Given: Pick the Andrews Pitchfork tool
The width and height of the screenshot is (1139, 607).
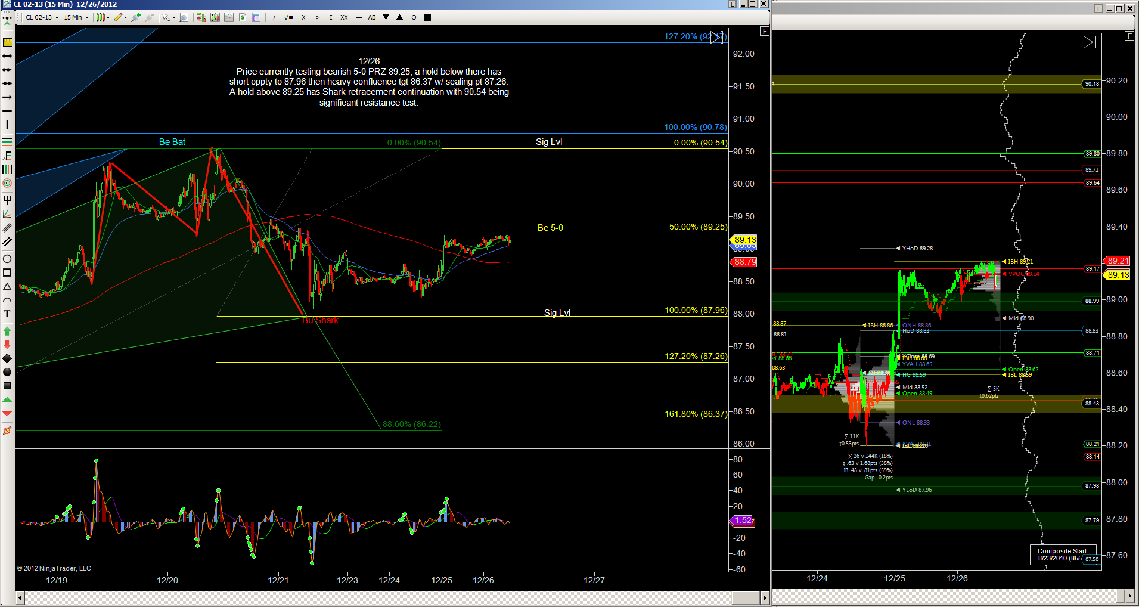Looking at the screenshot, I should coord(7,200).
